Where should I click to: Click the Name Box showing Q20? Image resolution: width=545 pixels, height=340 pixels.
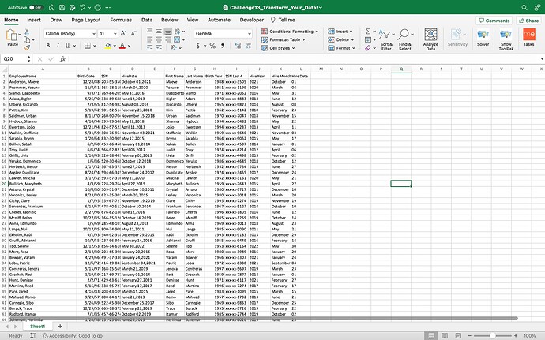click(14, 59)
